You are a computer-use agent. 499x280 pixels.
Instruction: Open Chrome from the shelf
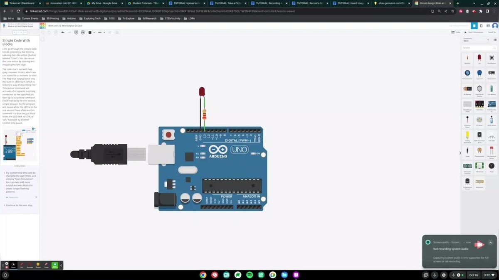203,275
